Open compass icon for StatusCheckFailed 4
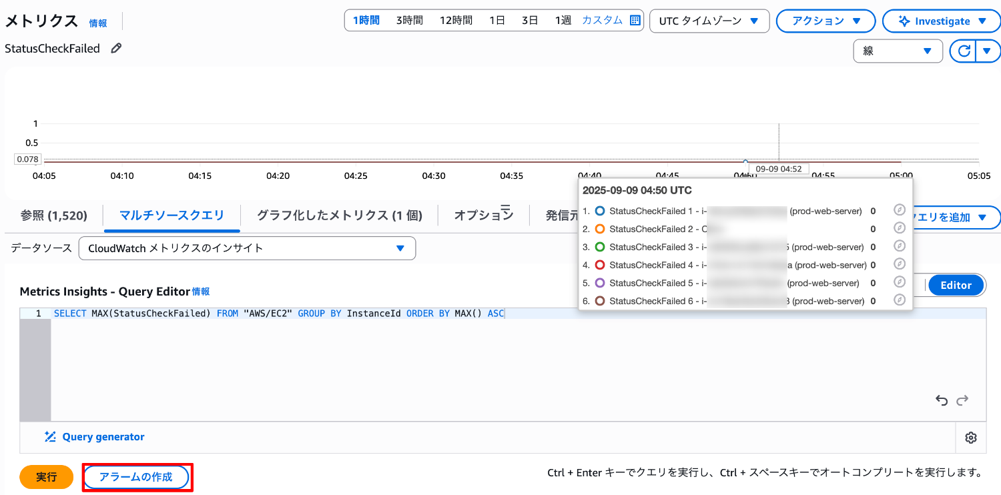This screenshot has height=495, width=1001. (899, 264)
